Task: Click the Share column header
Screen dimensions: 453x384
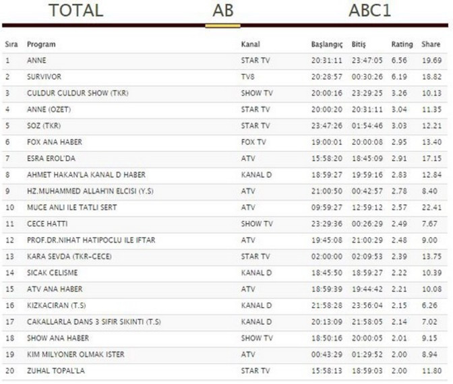Action: click(x=431, y=44)
